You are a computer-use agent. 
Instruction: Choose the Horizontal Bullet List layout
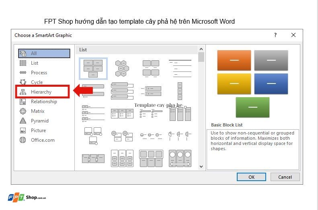122,113
